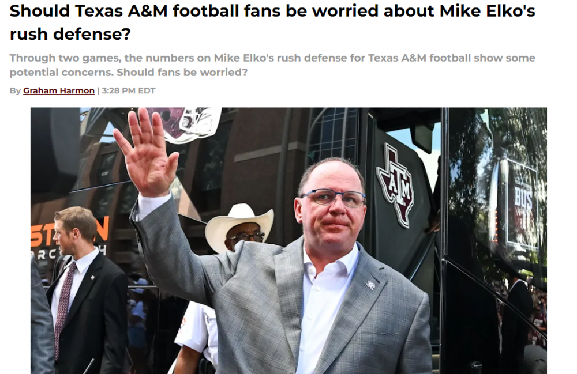Click "rush defense?" in the headline
Image resolution: width=577 pixels, height=374 pixels.
[70, 34]
